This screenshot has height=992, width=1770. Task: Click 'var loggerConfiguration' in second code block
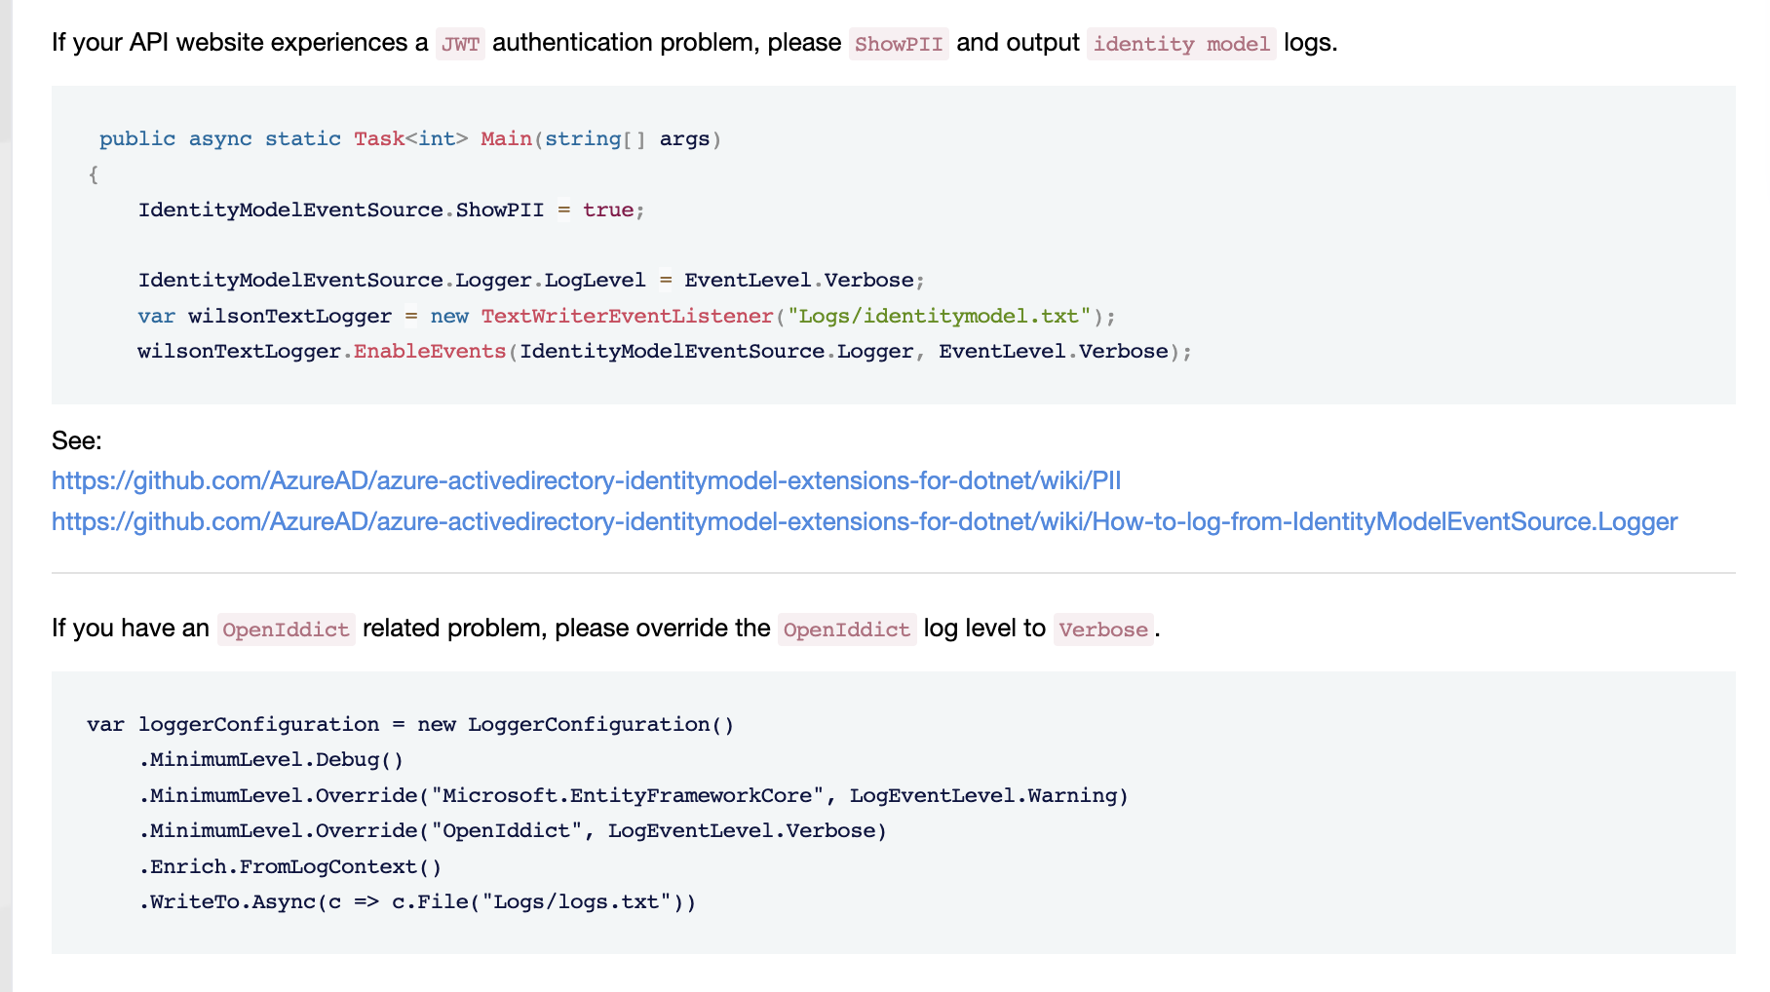click(x=233, y=725)
